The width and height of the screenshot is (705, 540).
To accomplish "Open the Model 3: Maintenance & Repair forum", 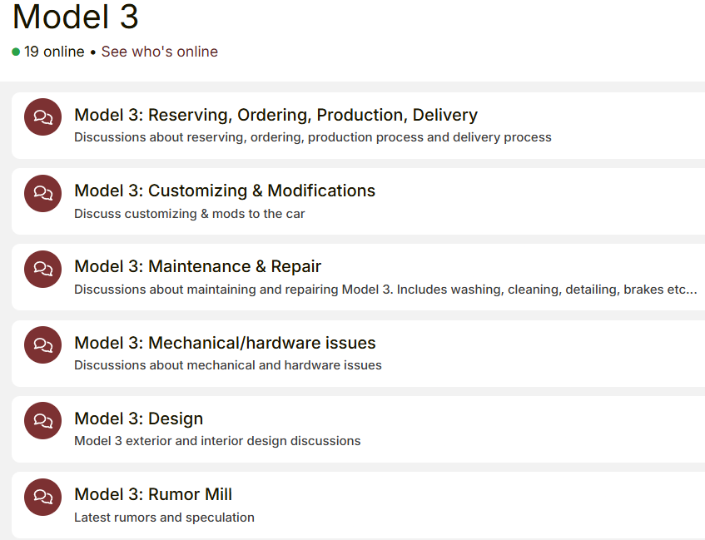I will pos(197,266).
